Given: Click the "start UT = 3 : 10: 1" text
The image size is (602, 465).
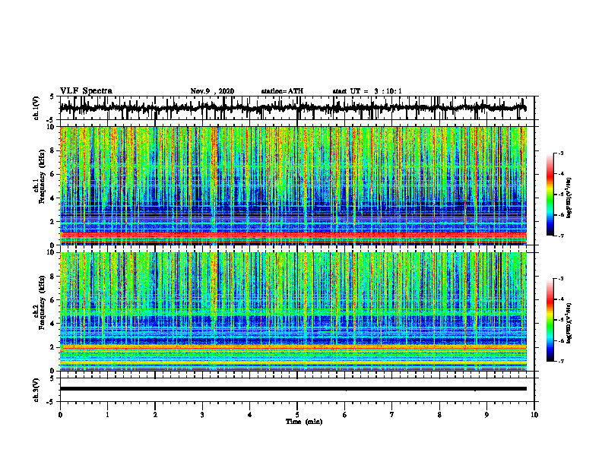Looking at the screenshot, I should tap(367, 91).
